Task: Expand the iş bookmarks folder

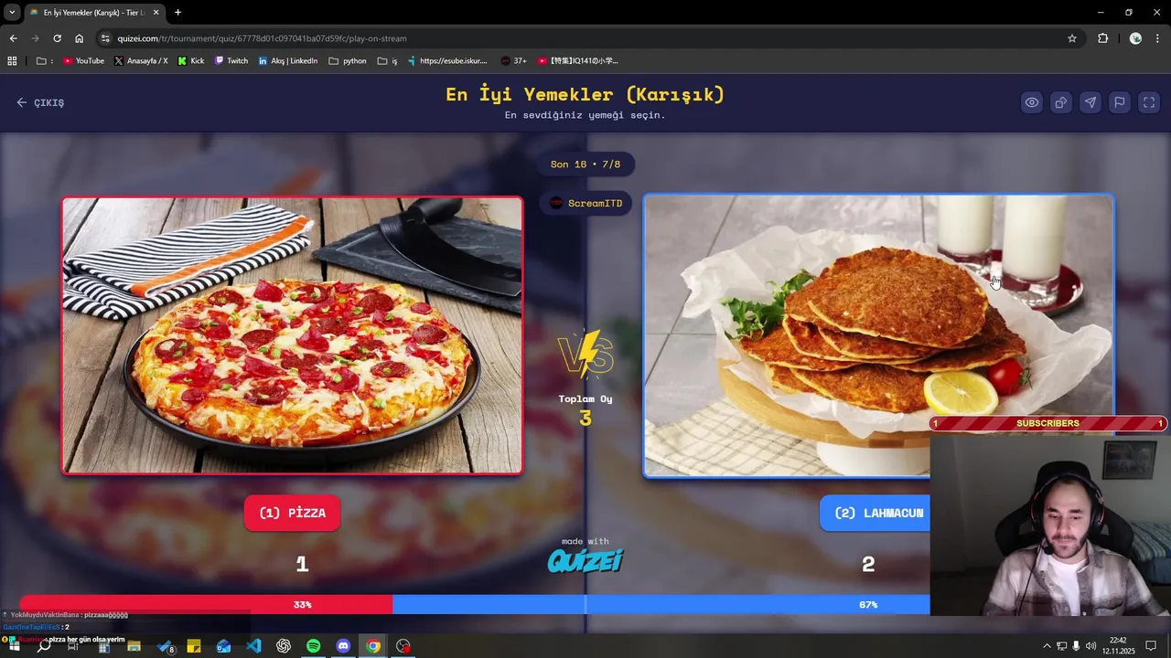Action: (x=388, y=61)
